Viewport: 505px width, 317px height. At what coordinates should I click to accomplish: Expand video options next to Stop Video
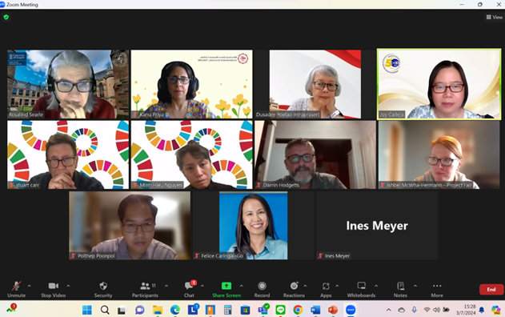point(68,286)
